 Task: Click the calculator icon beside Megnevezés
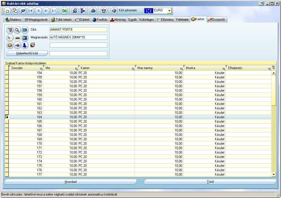[x=25, y=38]
